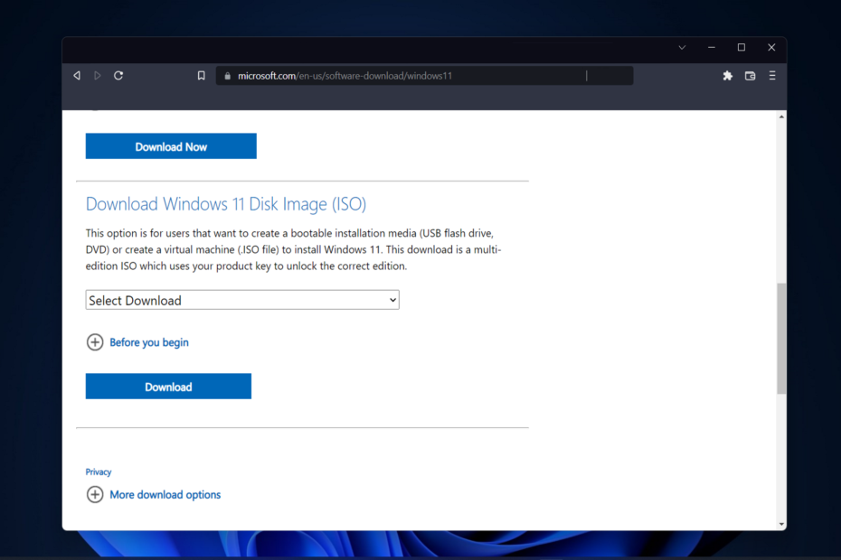Click the Download Windows 11 Disk Image (ISO) heading
This screenshot has width=841, height=560.
(226, 204)
